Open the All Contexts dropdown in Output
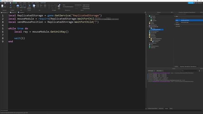The height and width of the screenshot is (114, 203). pyautogui.click(x=160, y=71)
